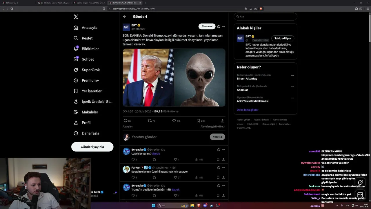
Task: Click Gönderi yayınla button
Action: 92,147
